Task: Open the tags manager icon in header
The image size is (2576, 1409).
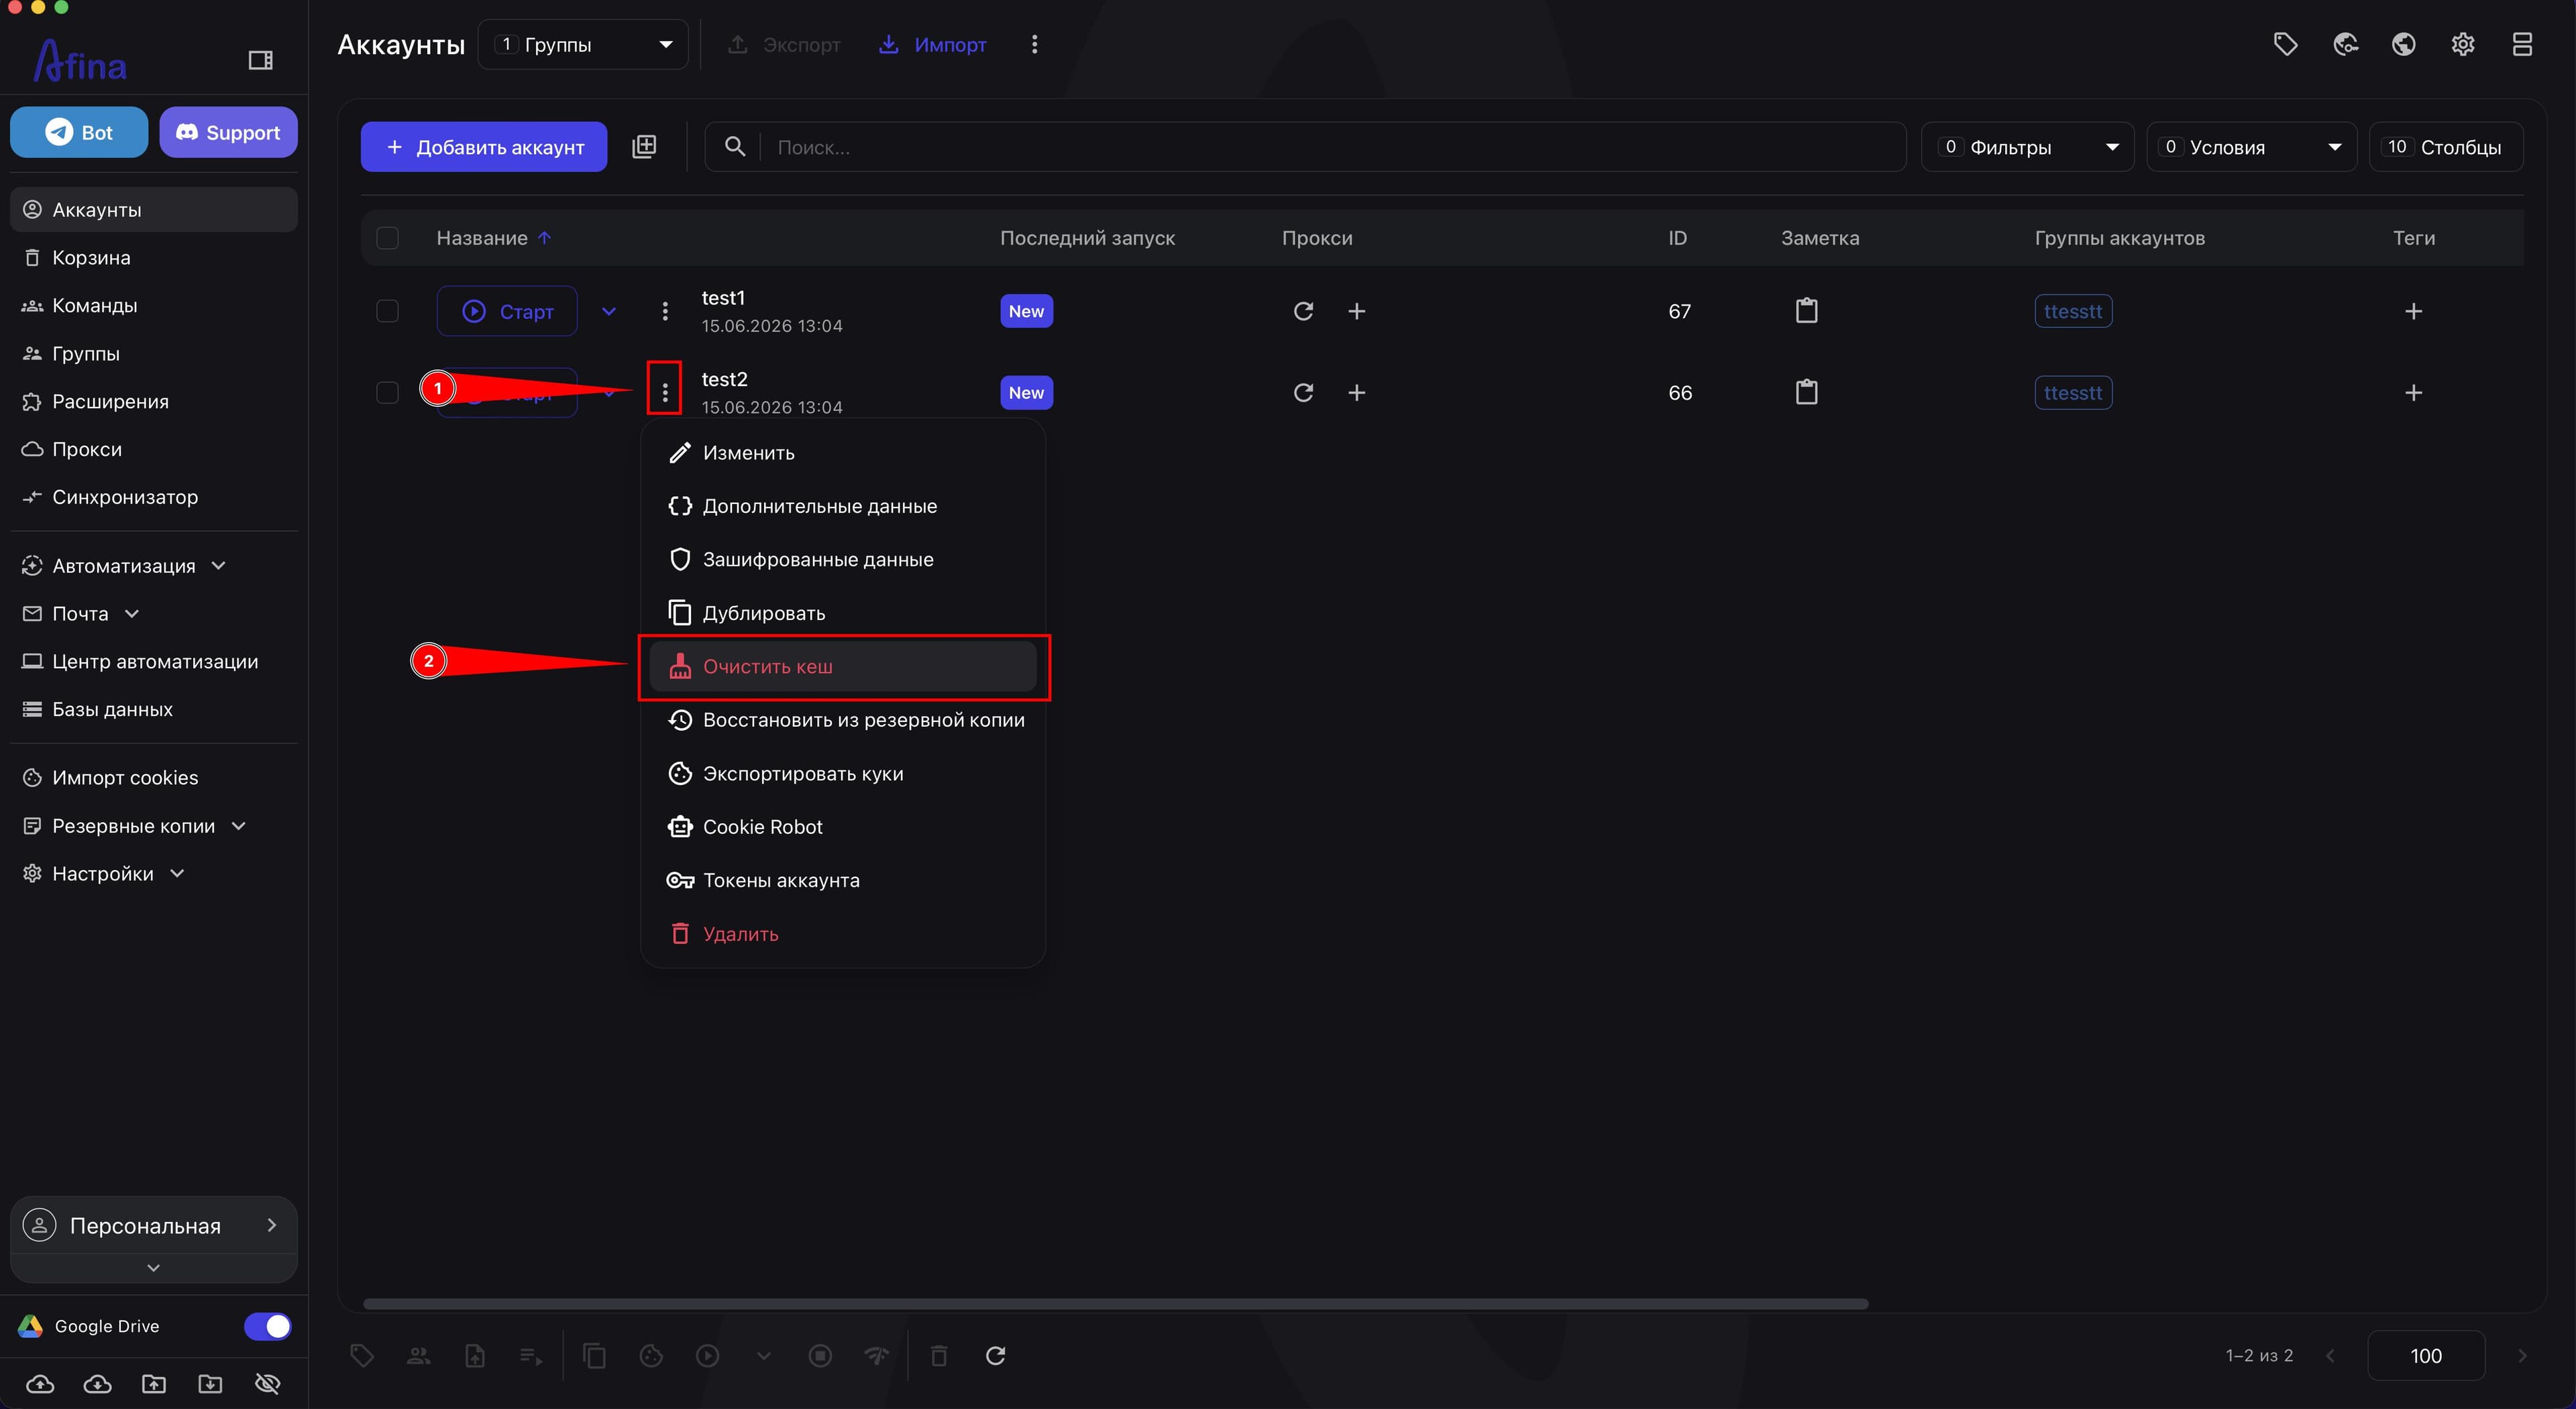Action: [x=2285, y=44]
